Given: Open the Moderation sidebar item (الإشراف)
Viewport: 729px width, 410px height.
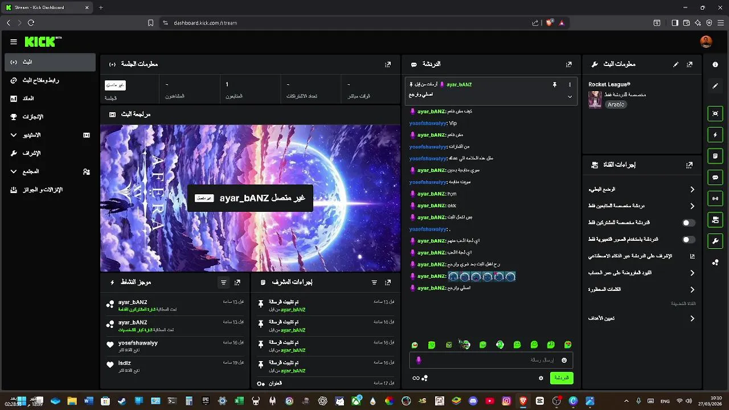Looking at the screenshot, I should 50,153.
